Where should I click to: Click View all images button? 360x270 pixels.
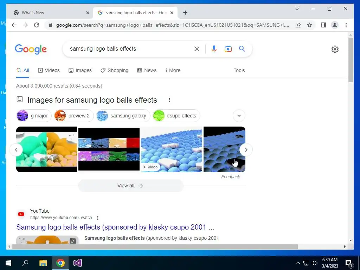[131, 186]
